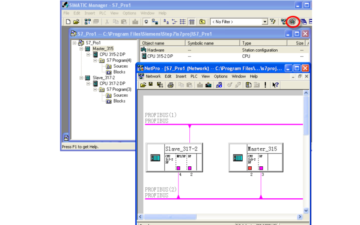Click the Print icon in NetPro toolbar

click(170, 85)
